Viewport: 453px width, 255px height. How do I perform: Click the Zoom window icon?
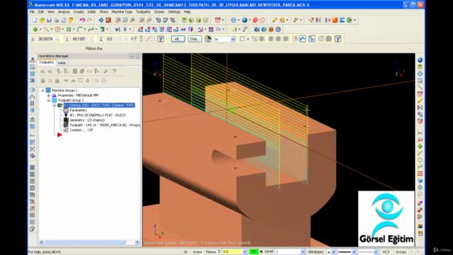pyautogui.click(x=118, y=20)
